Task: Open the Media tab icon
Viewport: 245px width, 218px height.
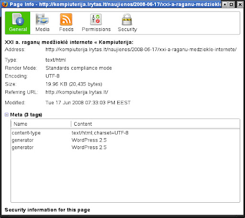Action: tap(42, 20)
